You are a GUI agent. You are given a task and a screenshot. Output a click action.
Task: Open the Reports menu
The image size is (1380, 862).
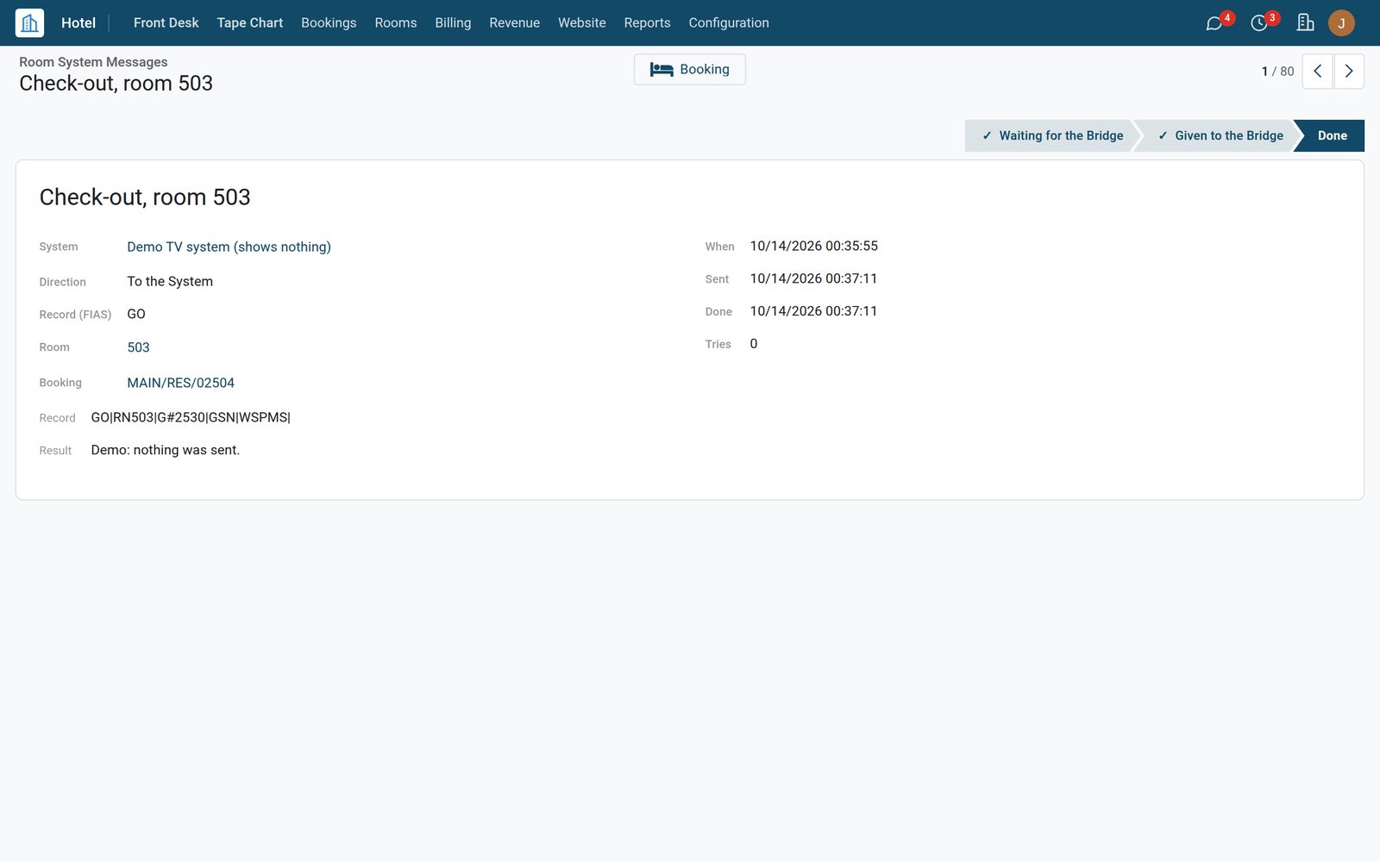pos(647,22)
